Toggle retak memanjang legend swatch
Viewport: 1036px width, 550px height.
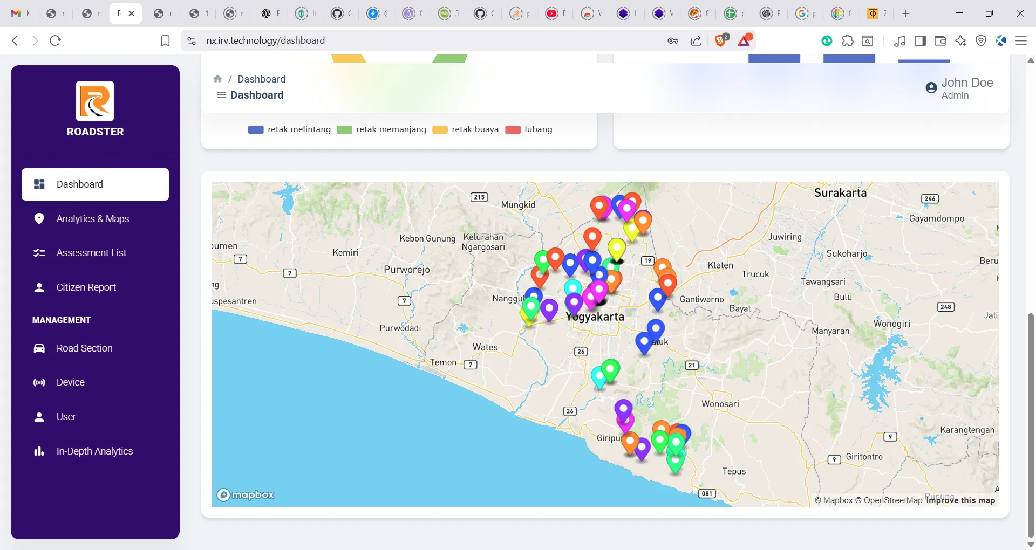pos(344,129)
